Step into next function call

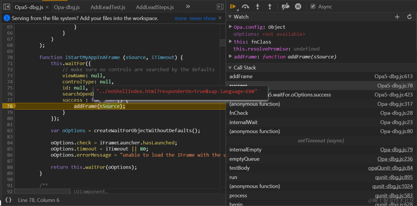(x=258, y=6)
